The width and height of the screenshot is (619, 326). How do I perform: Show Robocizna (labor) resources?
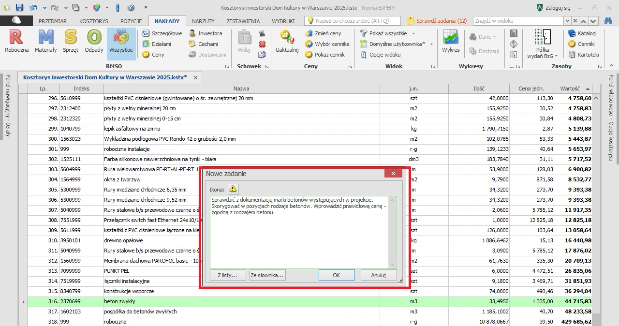point(17,41)
